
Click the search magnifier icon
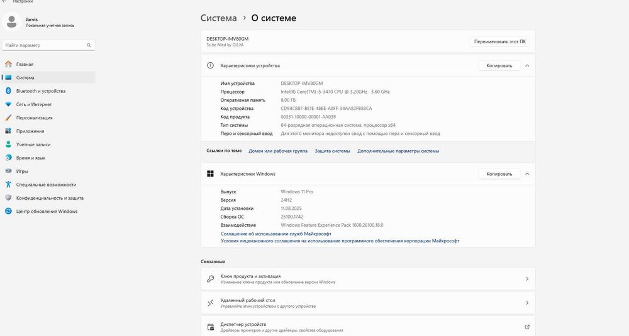[x=89, y=45]
